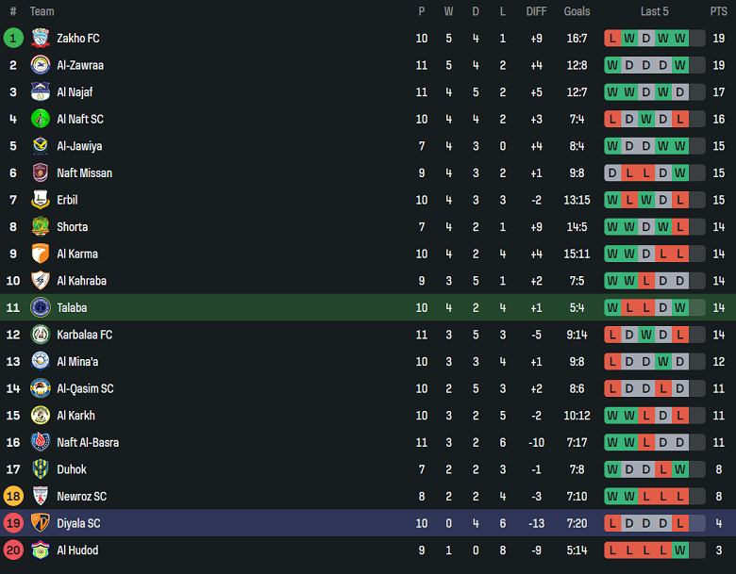Click the green position 1 badge
This screenshot has width=736, height=574.
coord(13,39)
